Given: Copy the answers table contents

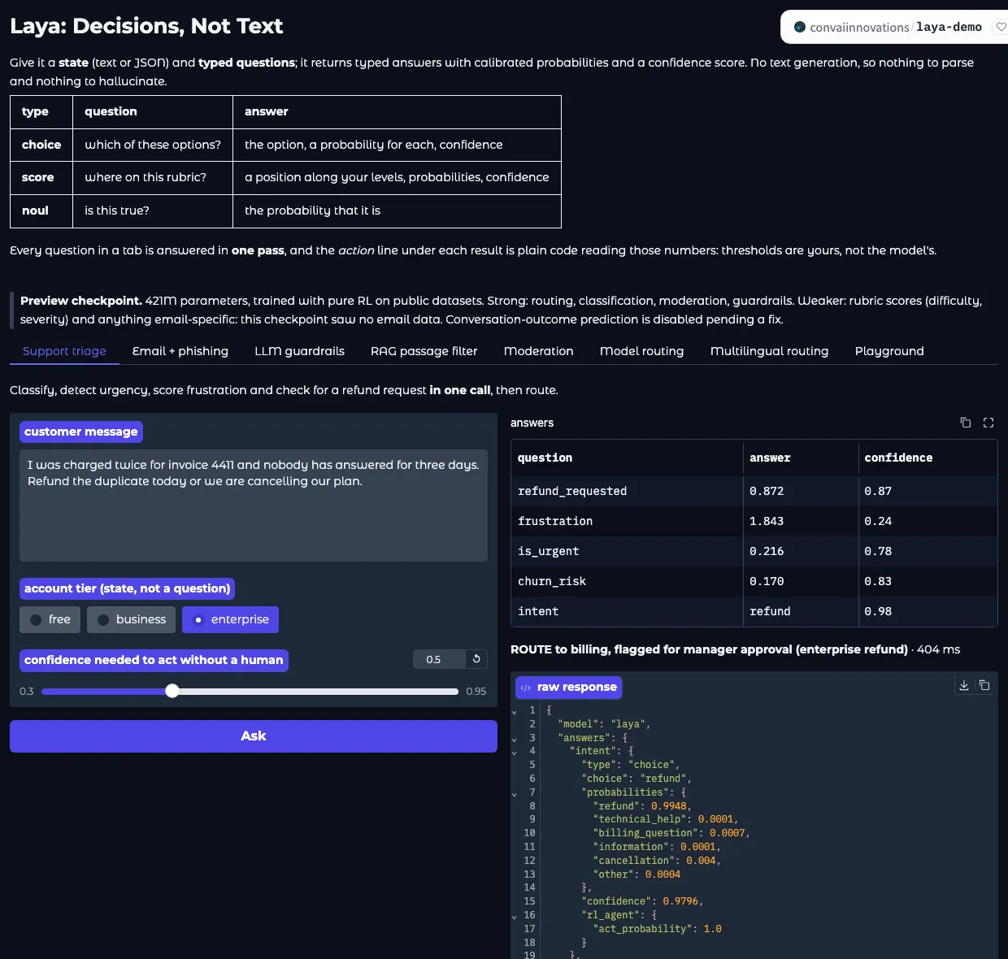Looking at the screenshot, I should point(966,423).
